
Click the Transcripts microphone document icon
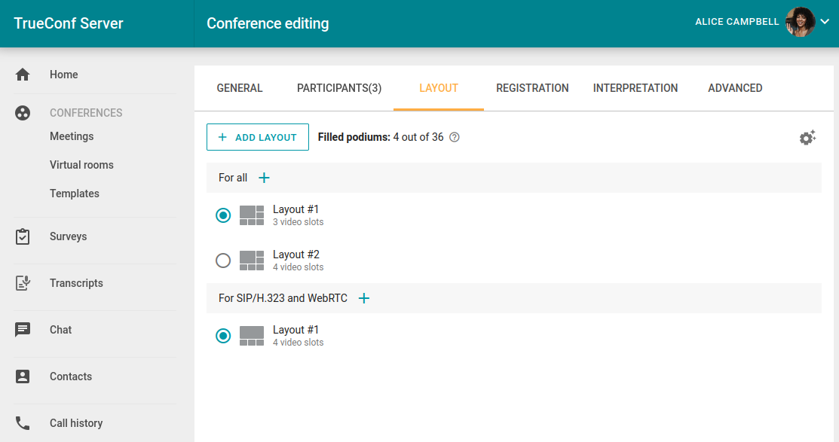23,283
